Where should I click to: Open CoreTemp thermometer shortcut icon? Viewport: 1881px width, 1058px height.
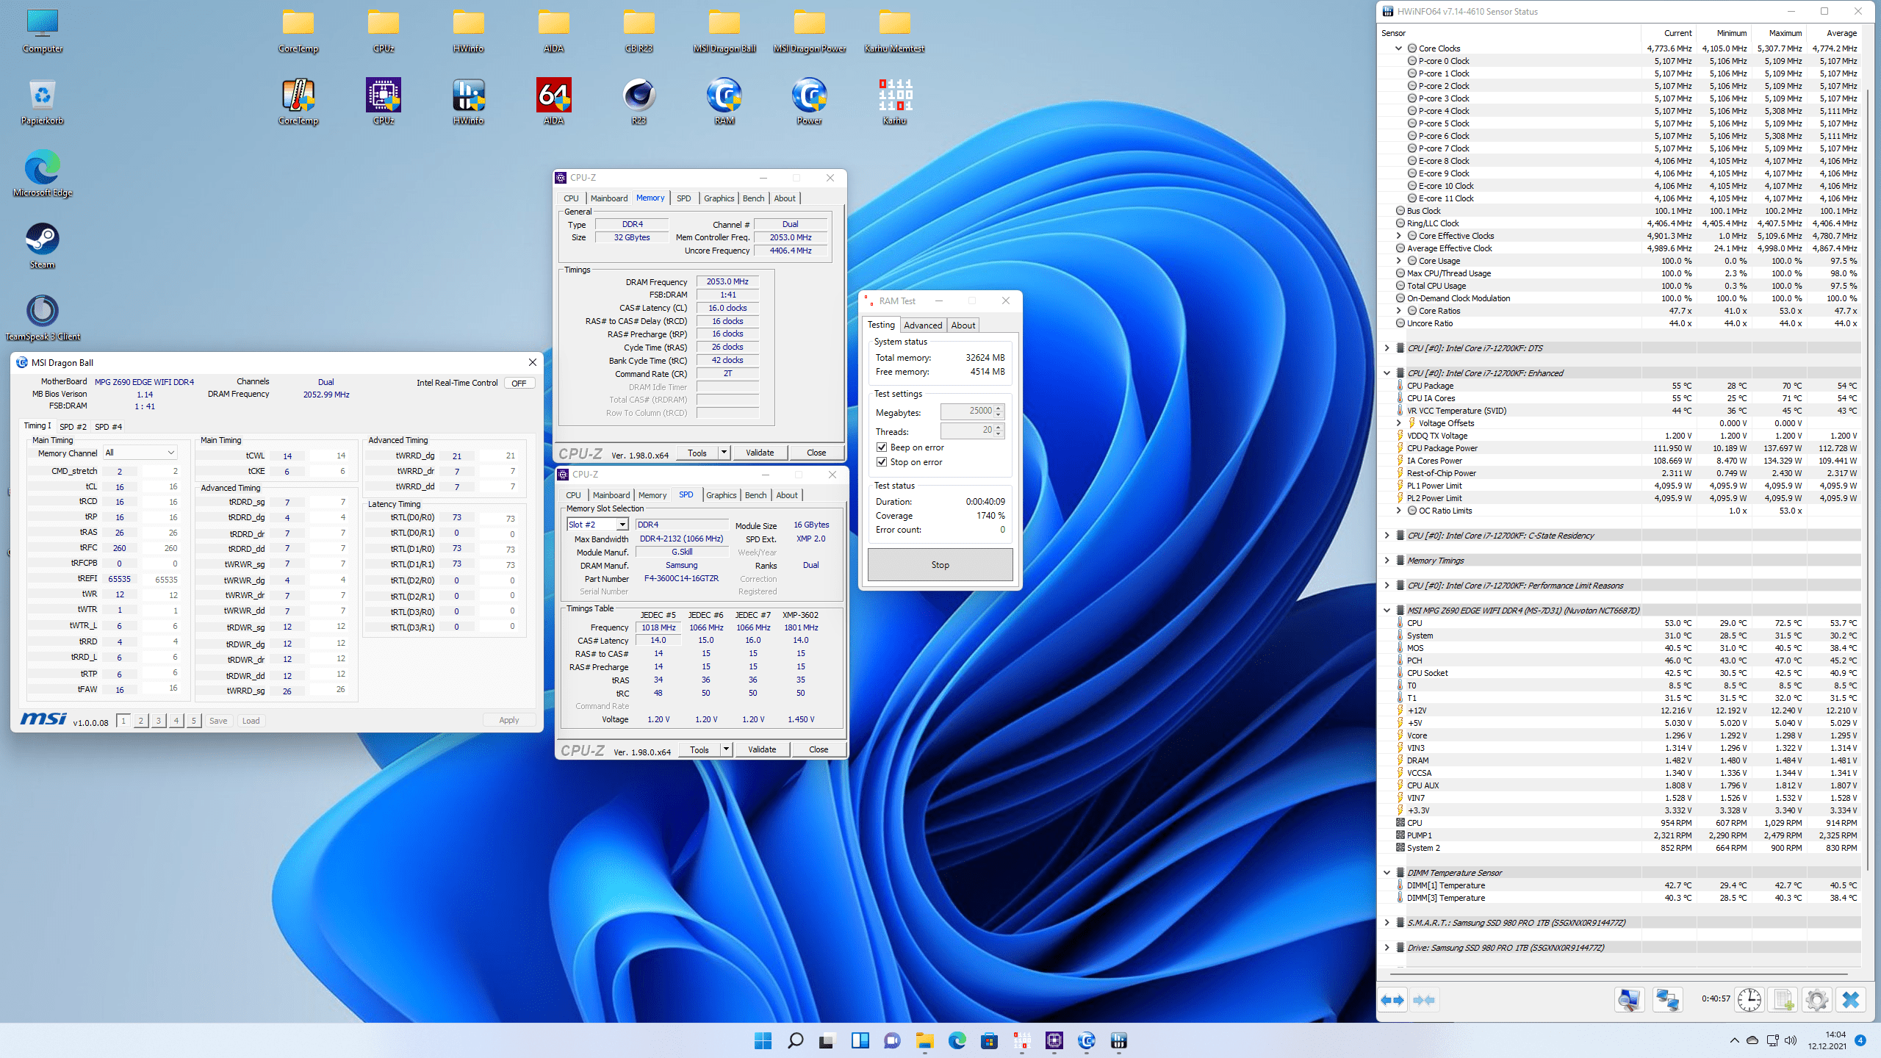[298, 96]
